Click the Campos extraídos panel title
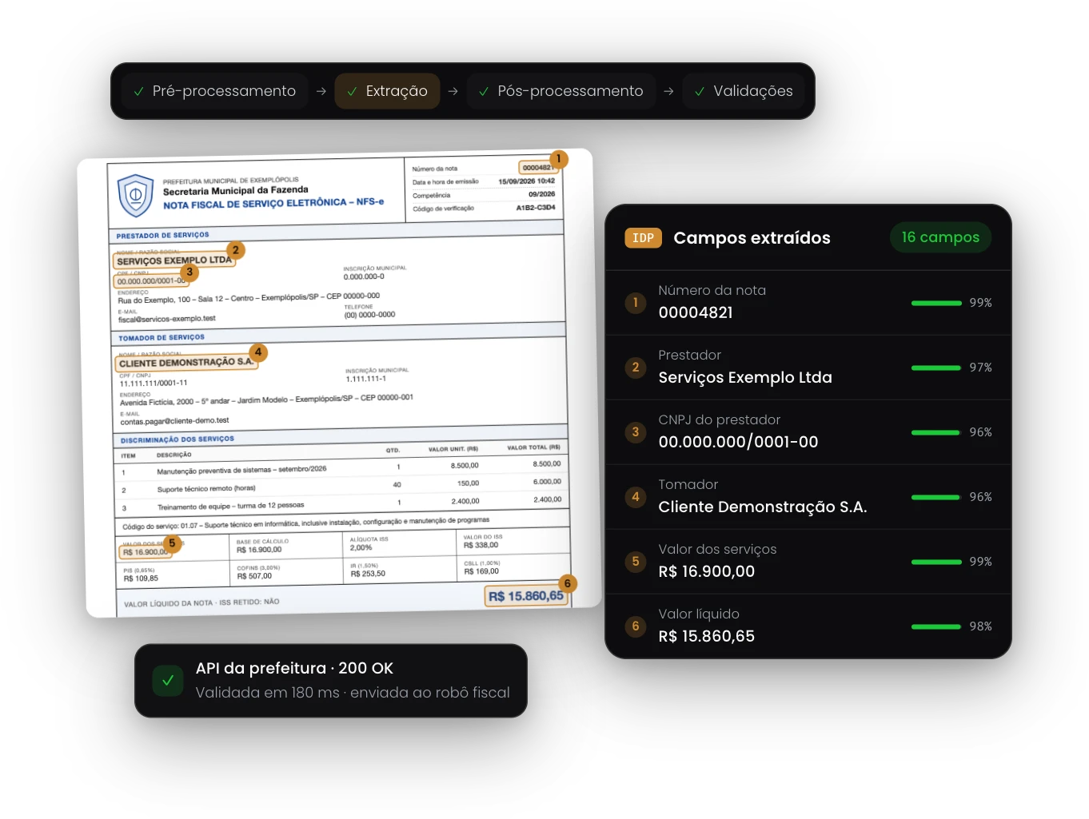 pyautogui.click(x=752, y=238)
